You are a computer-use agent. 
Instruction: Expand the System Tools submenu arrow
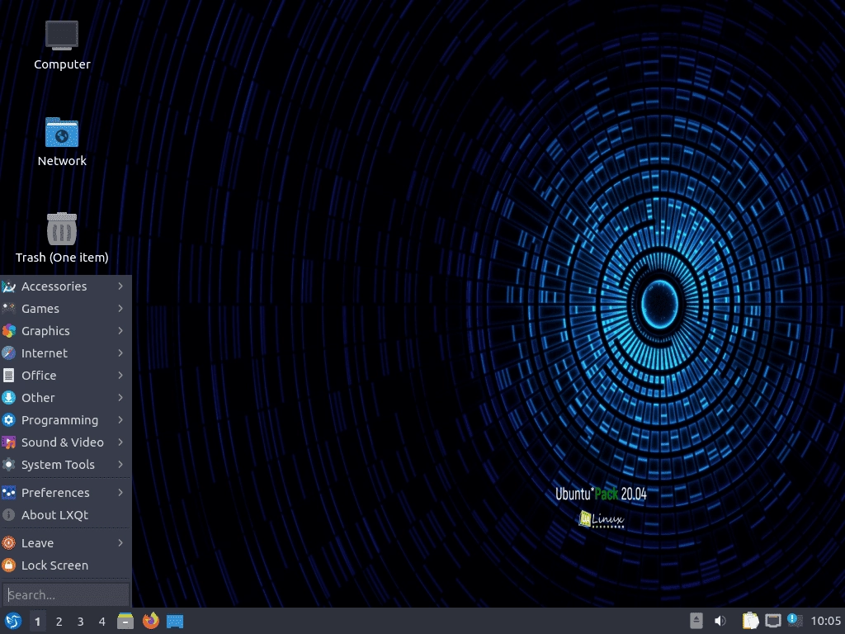(x=120, y=464)
